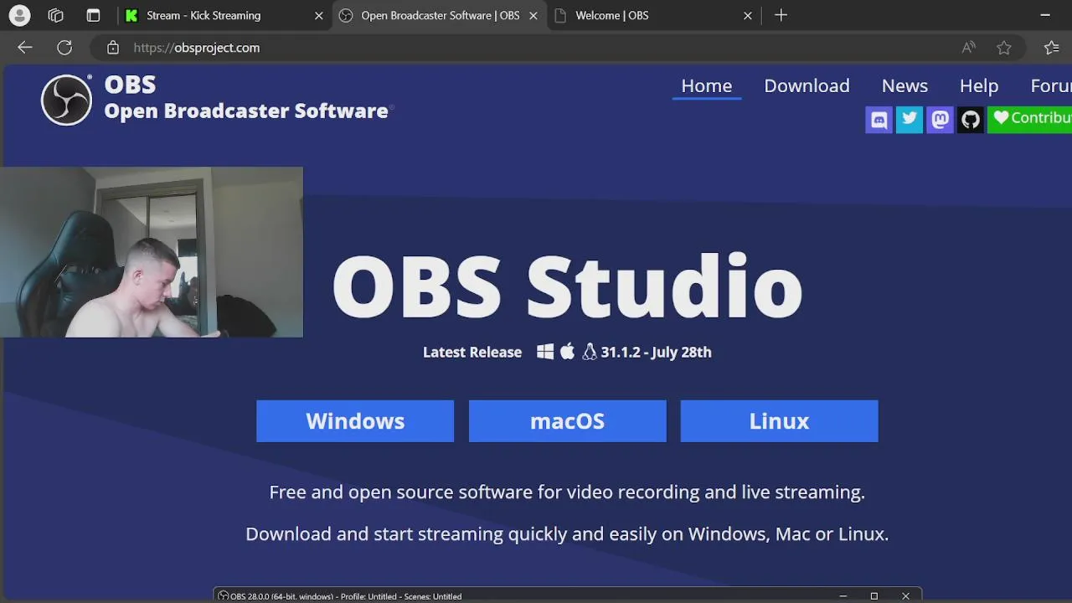Open the Read aloud icon
1072x603 pixels.
968,48
